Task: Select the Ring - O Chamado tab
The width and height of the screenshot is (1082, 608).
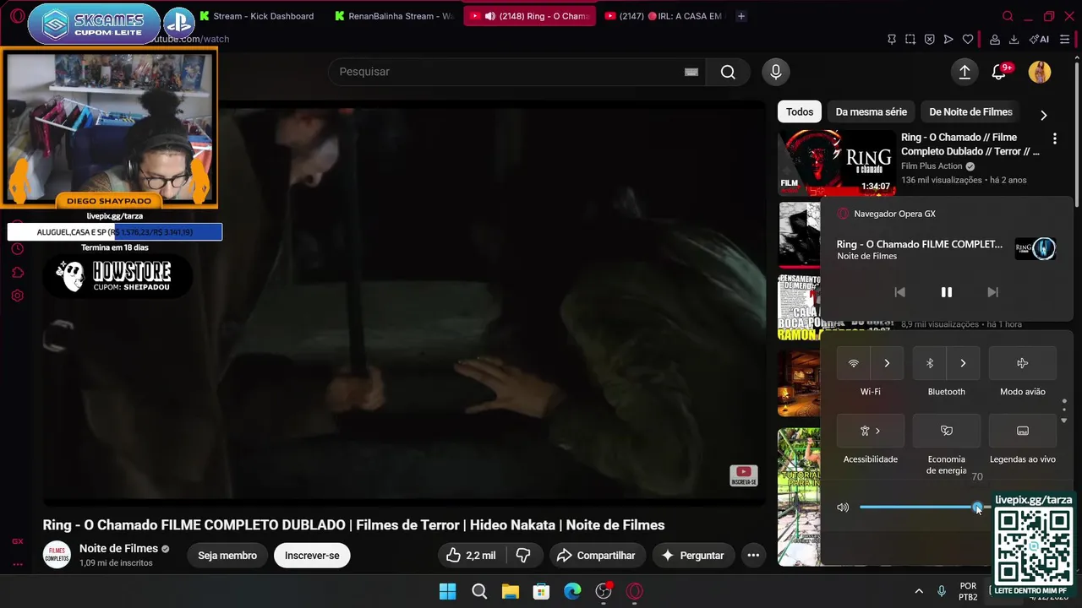Action: [531, 16]
